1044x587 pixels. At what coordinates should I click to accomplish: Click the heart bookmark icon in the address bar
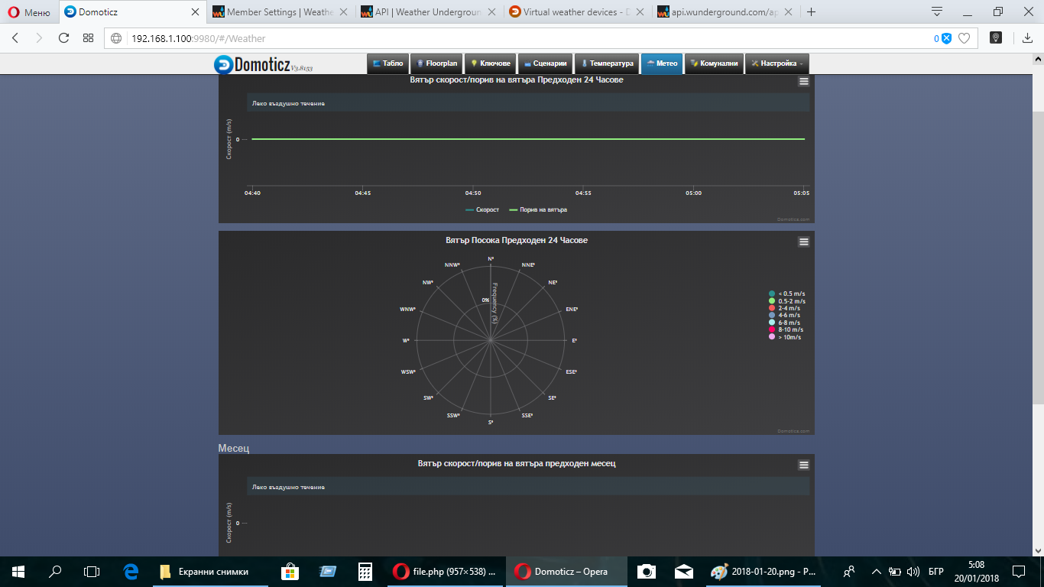pyautogui.click(x=965, y=38)
